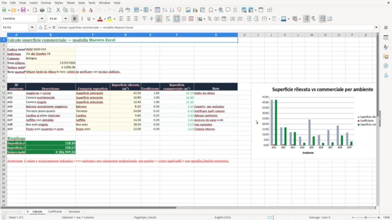Click yellow Background Color swatch
This screenshot has width=392, height=220.
tap(110, 19)
